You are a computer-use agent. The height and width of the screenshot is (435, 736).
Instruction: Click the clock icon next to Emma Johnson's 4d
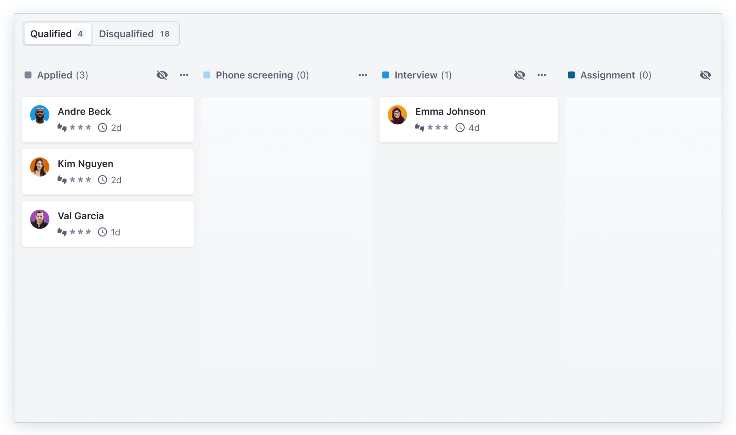coord(460,127)
